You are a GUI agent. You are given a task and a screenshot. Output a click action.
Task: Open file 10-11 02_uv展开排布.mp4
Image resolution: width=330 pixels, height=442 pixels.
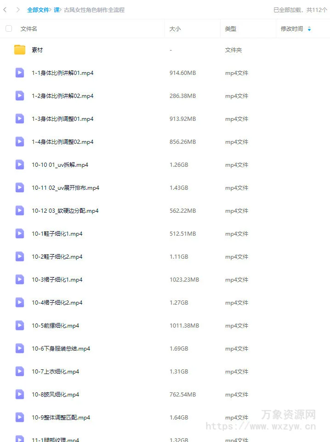65,188
